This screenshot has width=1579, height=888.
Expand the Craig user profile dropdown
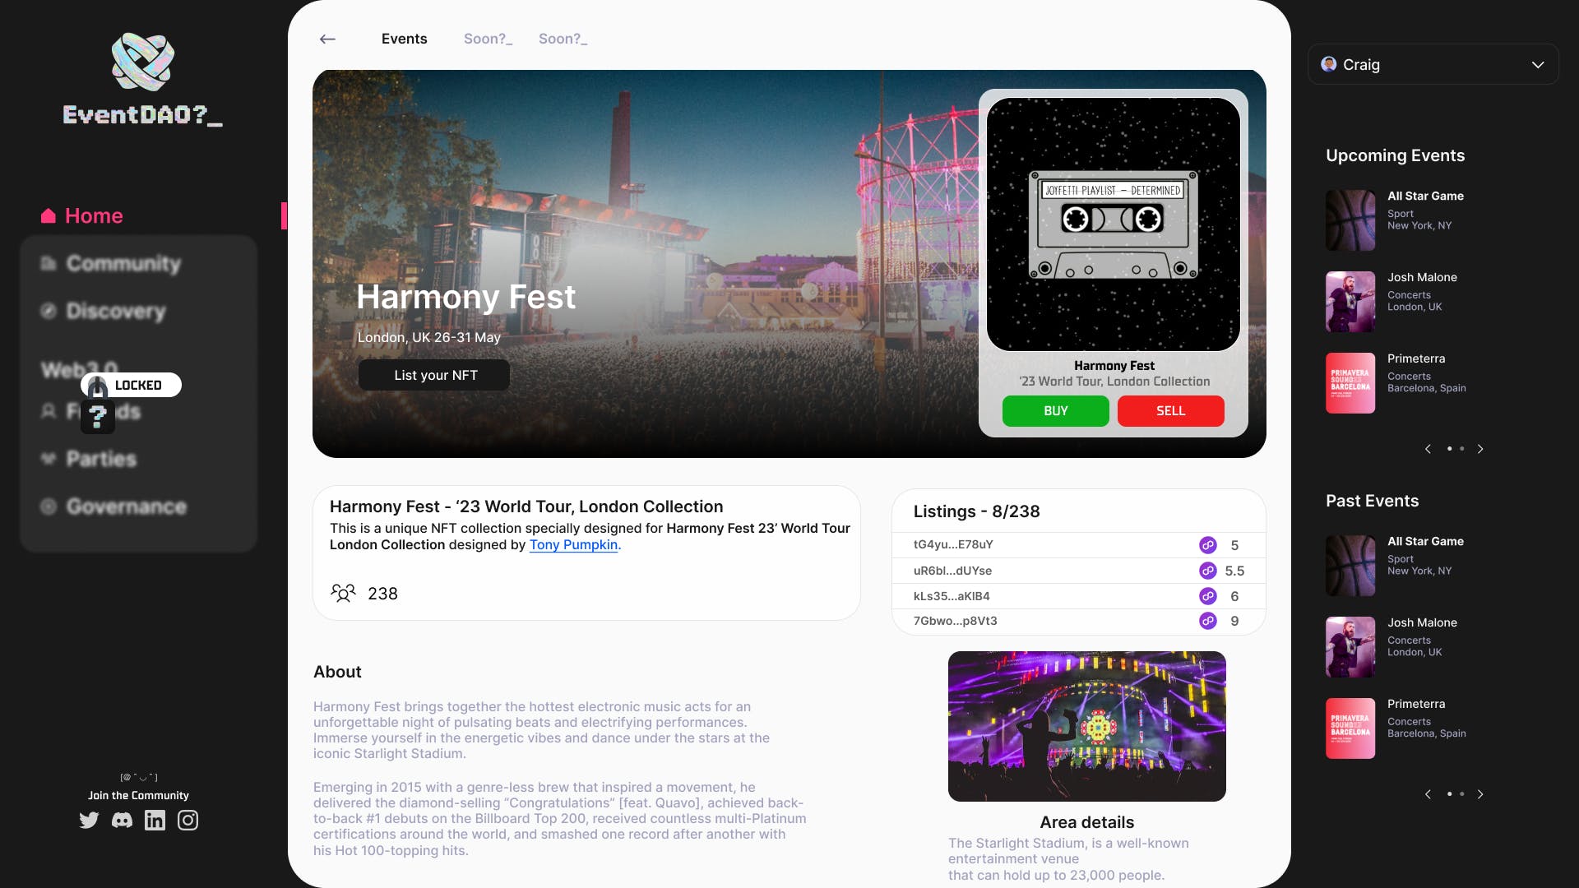1540,65
